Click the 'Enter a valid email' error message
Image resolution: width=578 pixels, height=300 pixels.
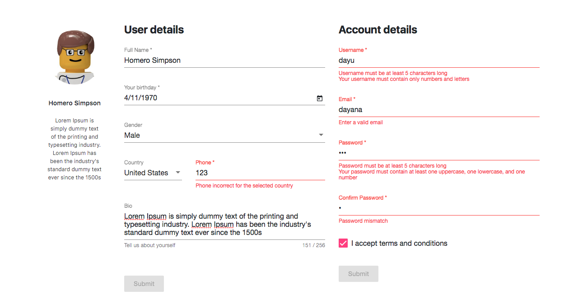pyautogui.click(x=360, y=122)
